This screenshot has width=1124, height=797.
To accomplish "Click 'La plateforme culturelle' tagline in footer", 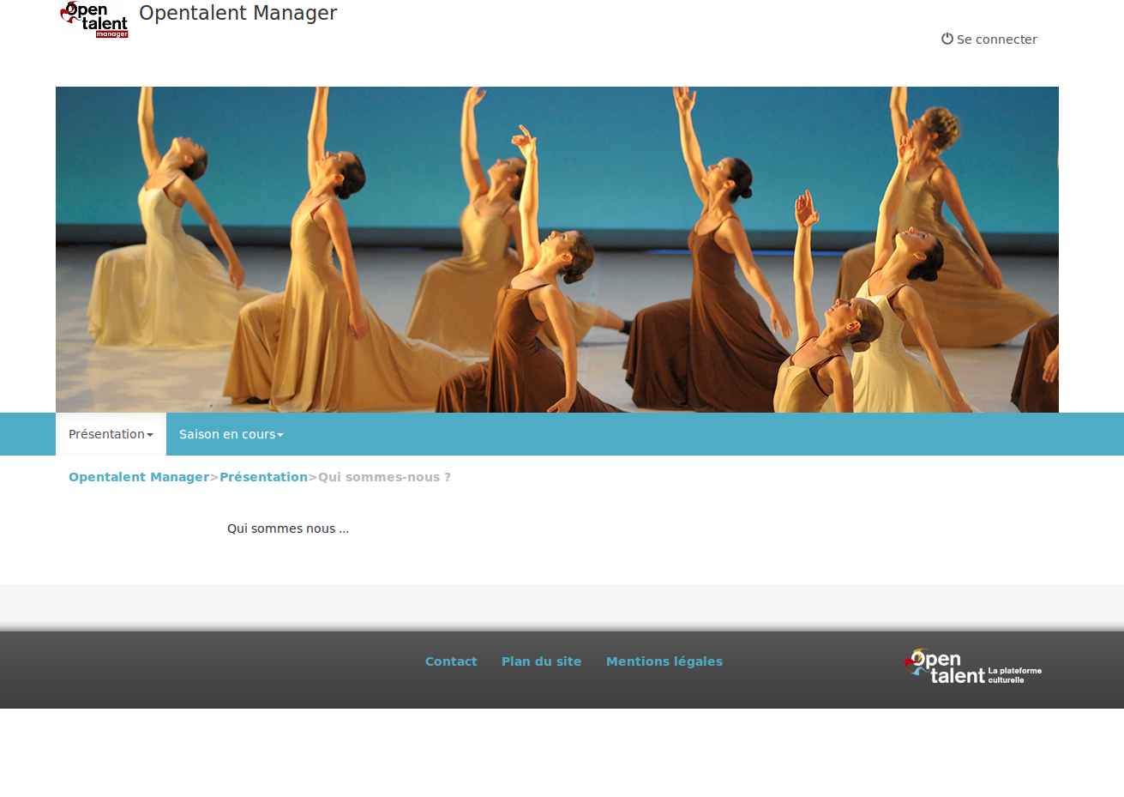I will [x=1015, y=675].
